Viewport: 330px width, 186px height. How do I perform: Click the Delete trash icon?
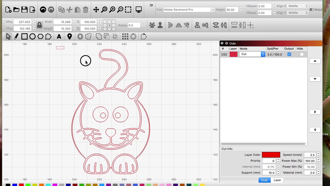pyautogui.click(x=86, y=10)
